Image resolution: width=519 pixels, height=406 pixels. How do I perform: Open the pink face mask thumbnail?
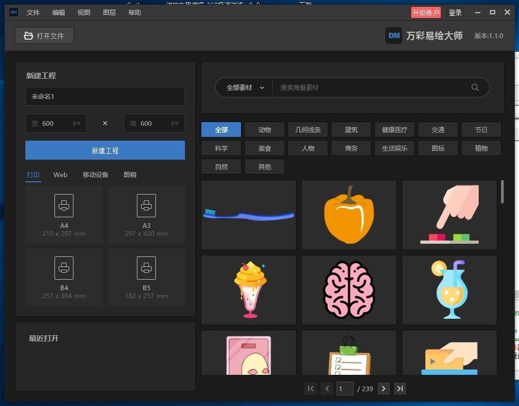click(248, 353)
